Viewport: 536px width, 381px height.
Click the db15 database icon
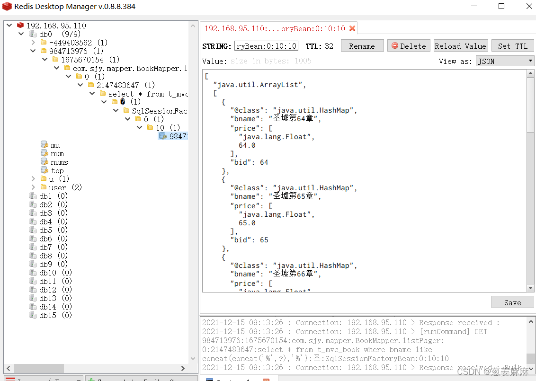33,315
